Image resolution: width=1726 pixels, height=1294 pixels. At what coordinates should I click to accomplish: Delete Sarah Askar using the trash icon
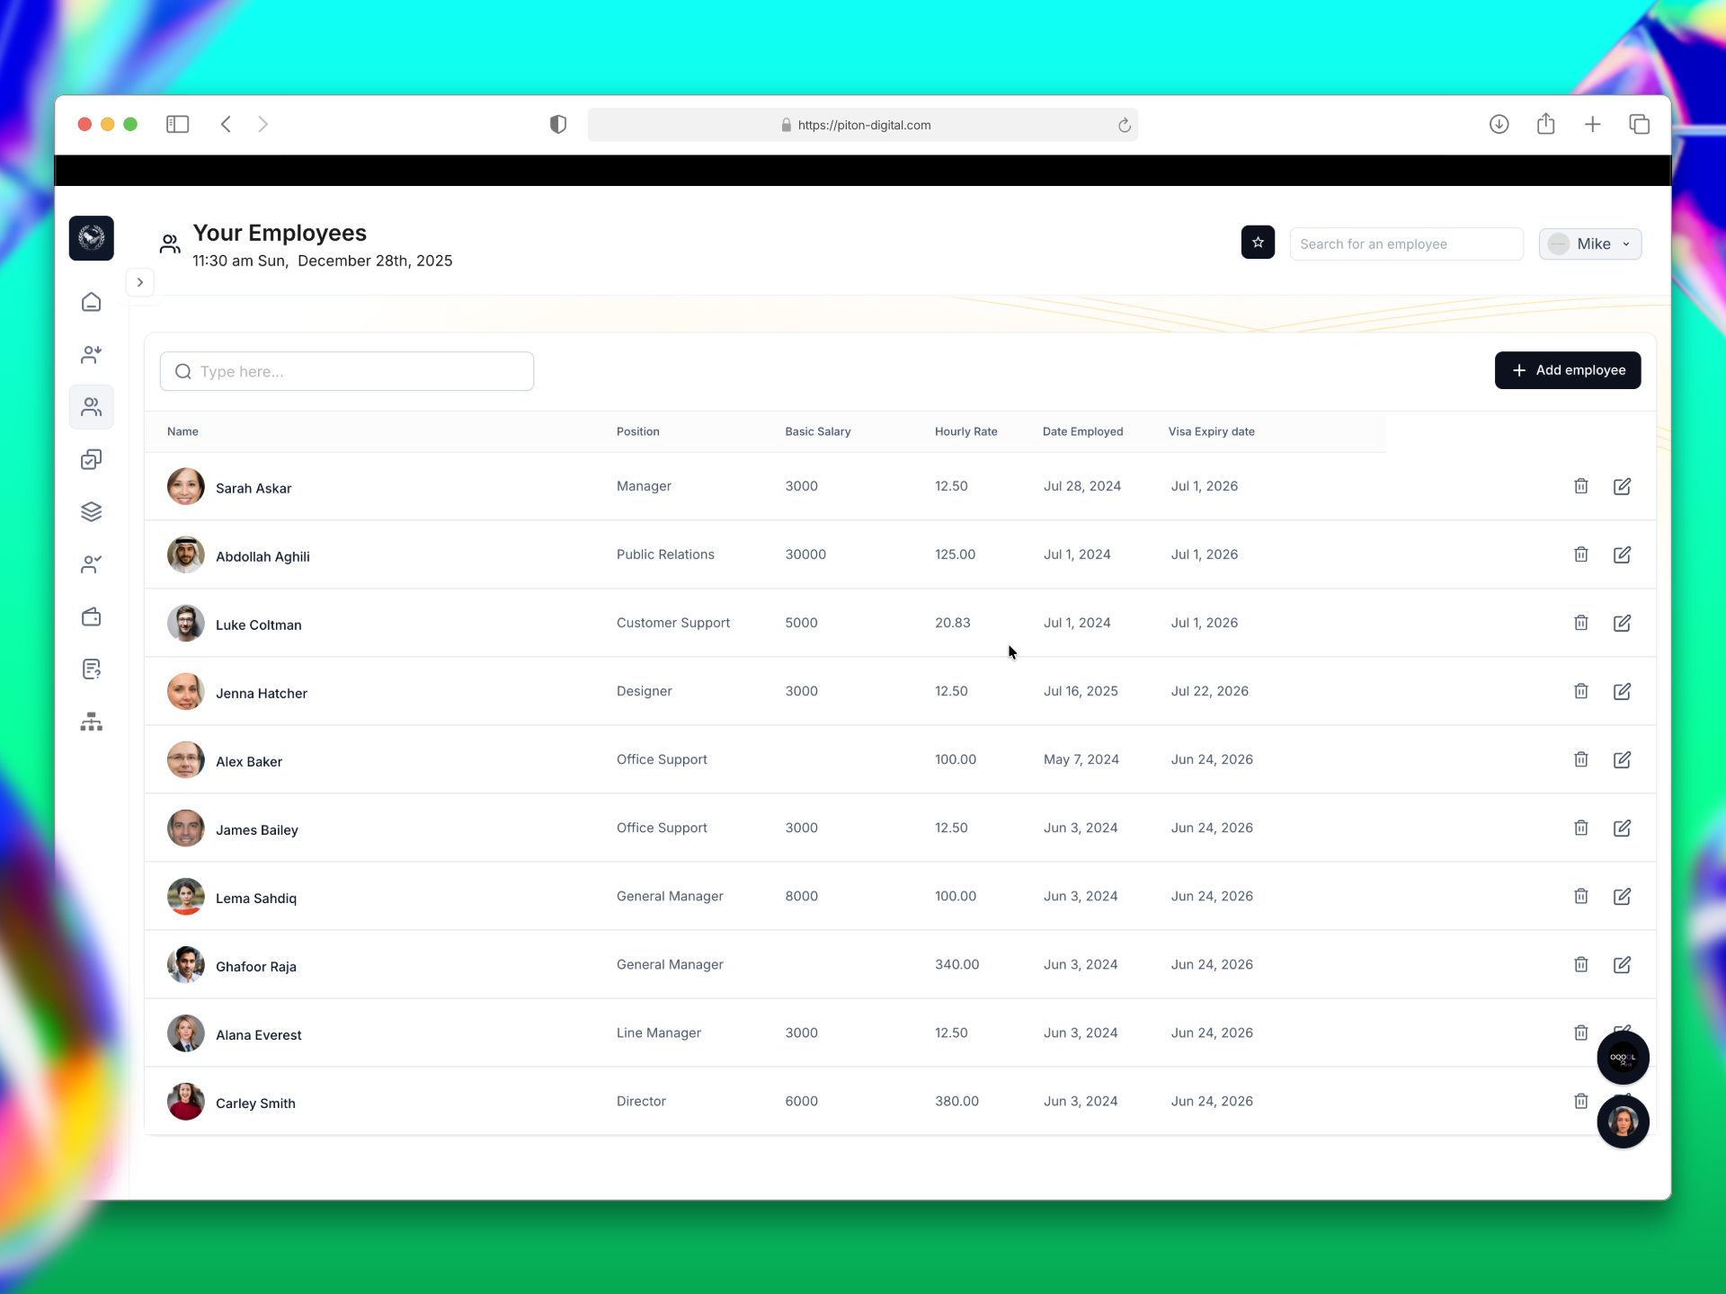1581,486
